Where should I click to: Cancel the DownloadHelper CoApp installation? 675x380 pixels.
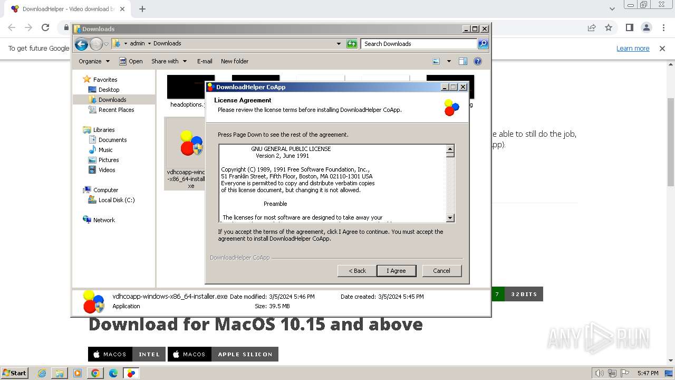tap(442, 271)
